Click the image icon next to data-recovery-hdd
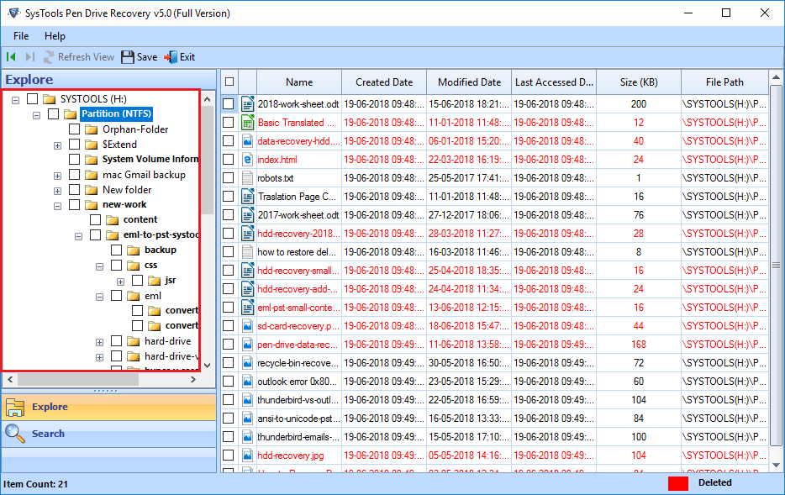The image size is (785, 495). click(x=246, y=140)
